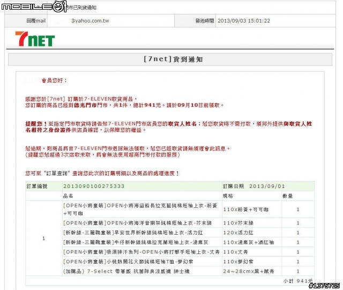Viewport: 343px width, 290px height.
Task: Select spec 24~28cmx黑+鐵青
Action: click(x=249, y=271)
